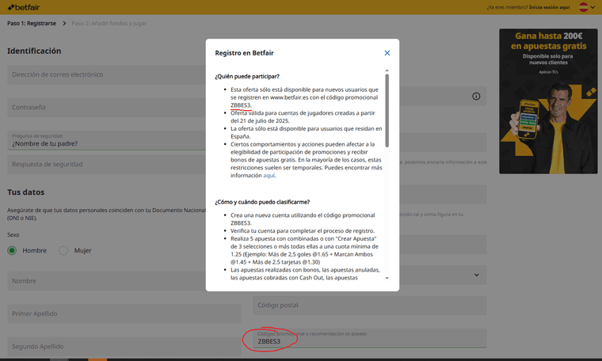Click the Gana hasta 200€ promo banner
Viewport: 602px width, 361px height.
point(548,101)
